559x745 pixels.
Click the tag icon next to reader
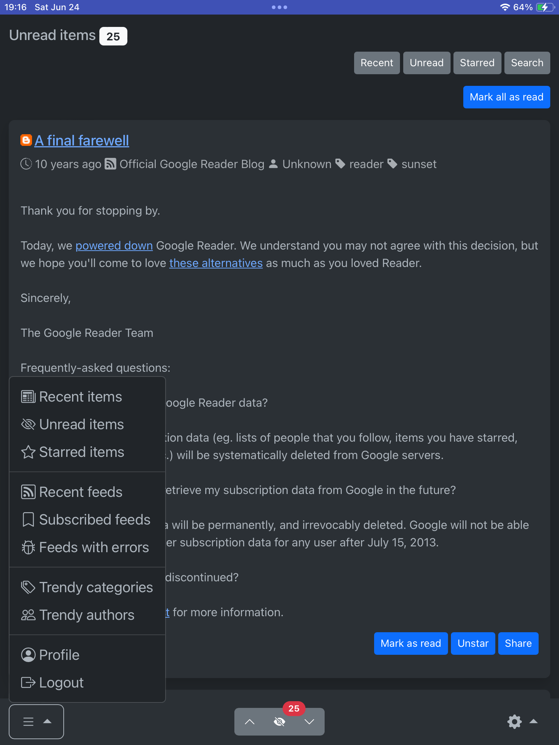[x=340, y=164]
